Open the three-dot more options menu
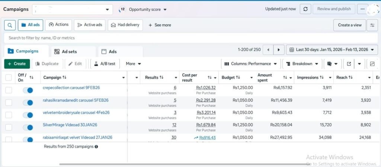Image resolution: width=381 pixels, height=167 pixels. pyautogui.click(x=362, y=9)
